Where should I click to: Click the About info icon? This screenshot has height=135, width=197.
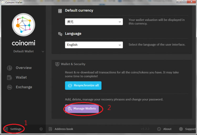click(x=159, y=129)
